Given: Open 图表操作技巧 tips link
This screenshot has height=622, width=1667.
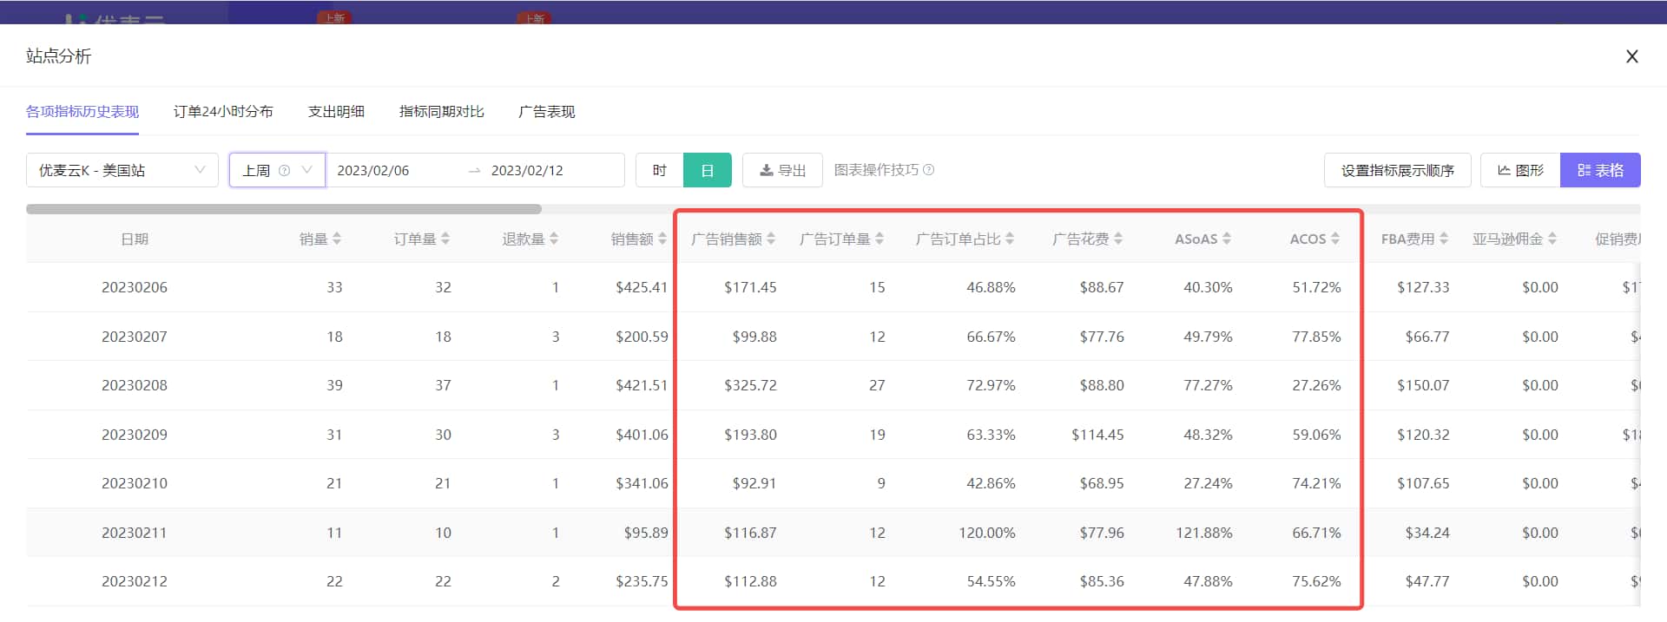Looking at the screenshot, I should (876, 170).
